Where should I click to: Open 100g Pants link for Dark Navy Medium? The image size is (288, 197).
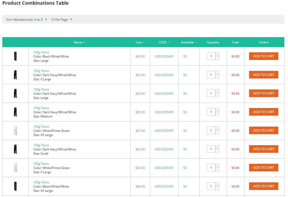pyautogui.click(x=41, y=108)
